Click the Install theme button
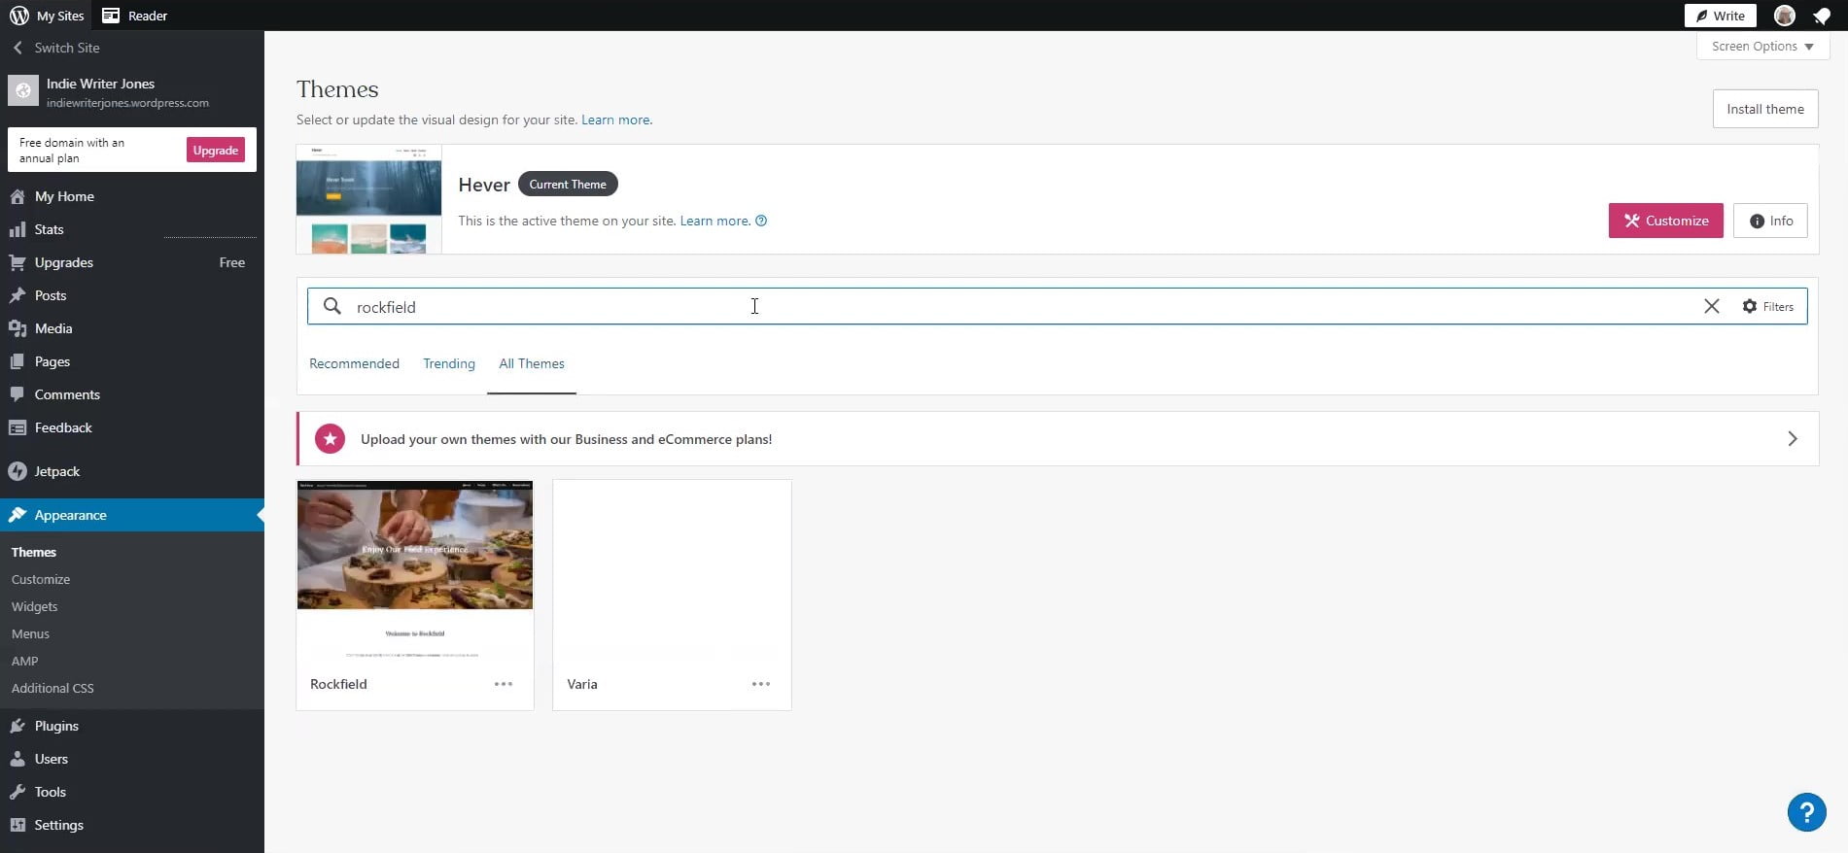The image size is (1848, 853). (1764, 109)
